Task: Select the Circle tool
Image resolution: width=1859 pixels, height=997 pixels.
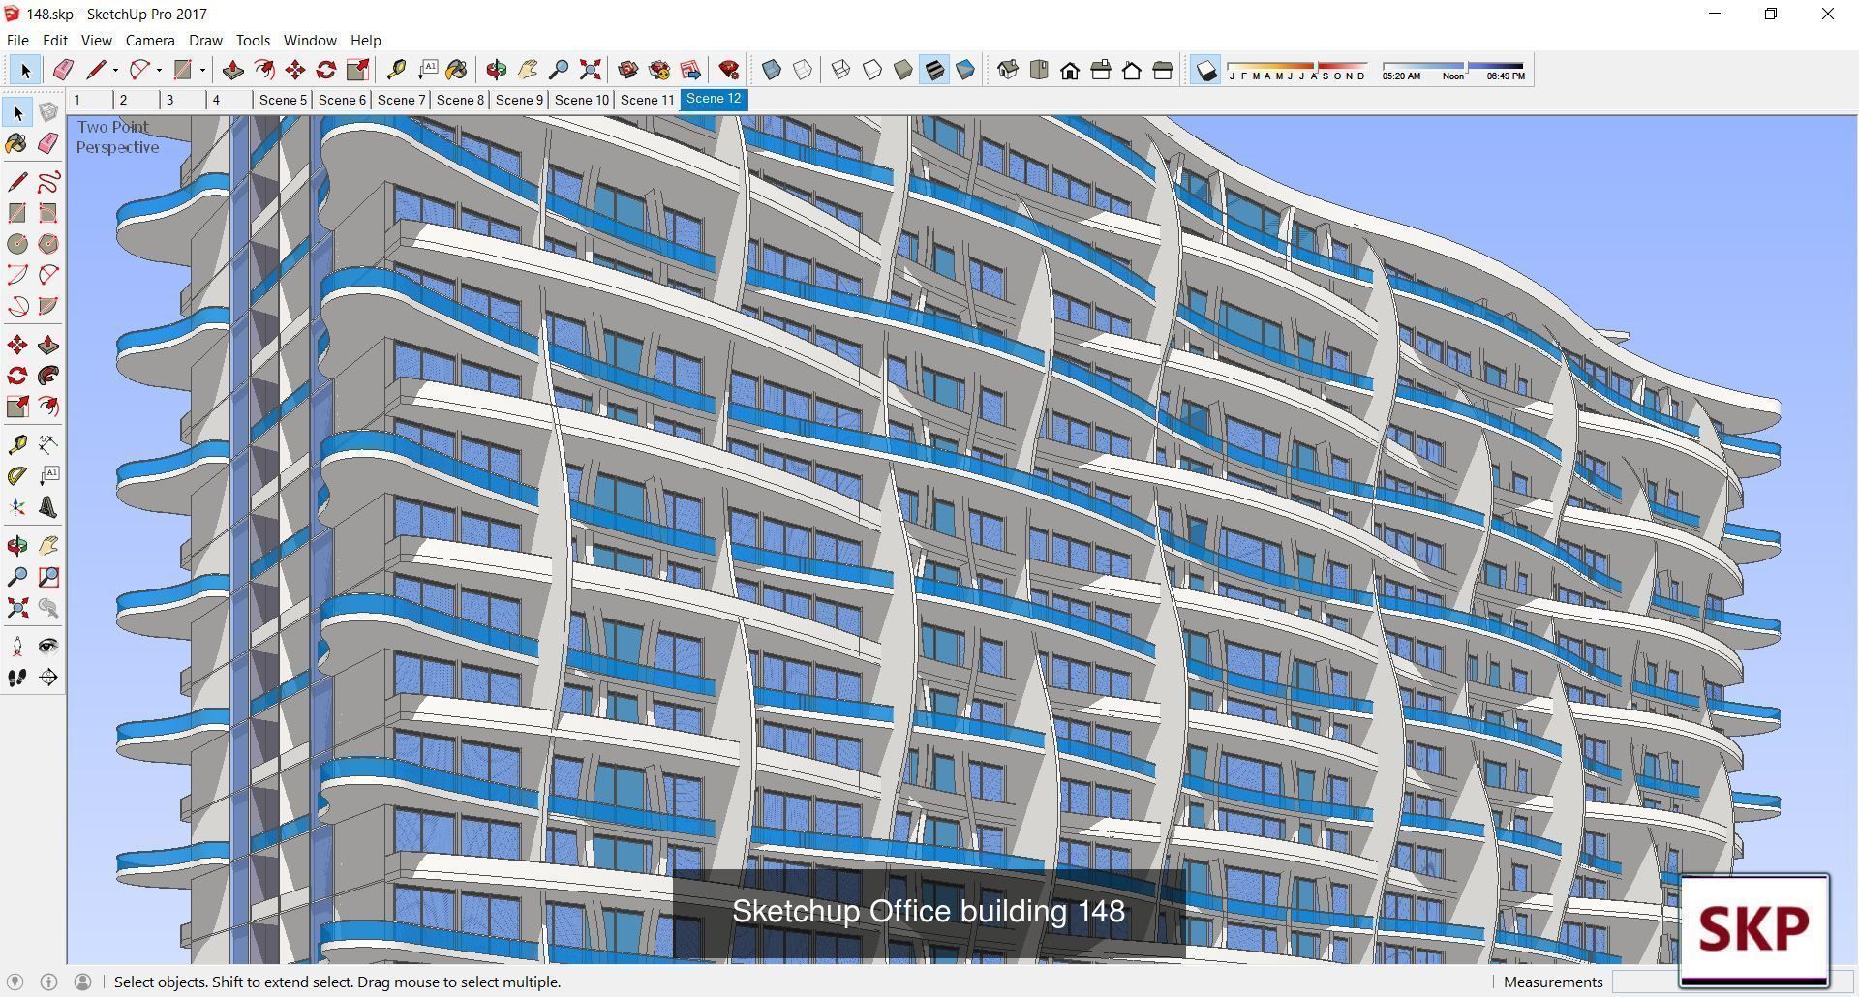Action: click(x=17, y=244)
